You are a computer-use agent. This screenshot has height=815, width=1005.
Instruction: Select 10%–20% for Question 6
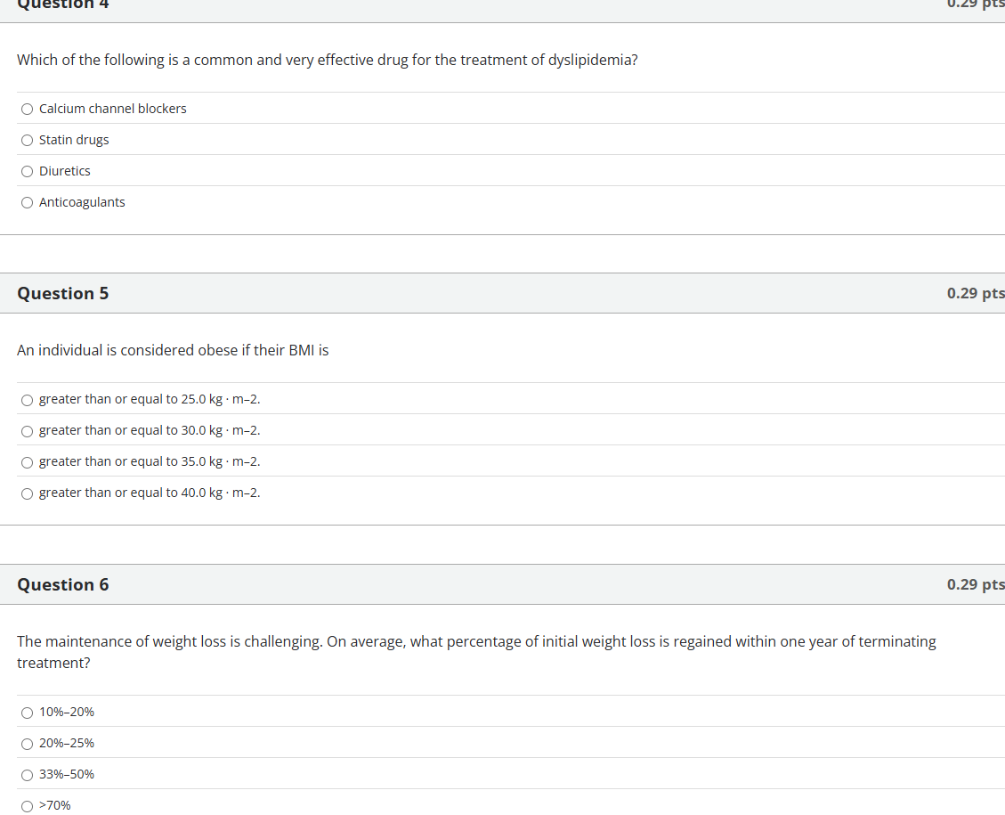pyautogui.click(x=27, y=713)
